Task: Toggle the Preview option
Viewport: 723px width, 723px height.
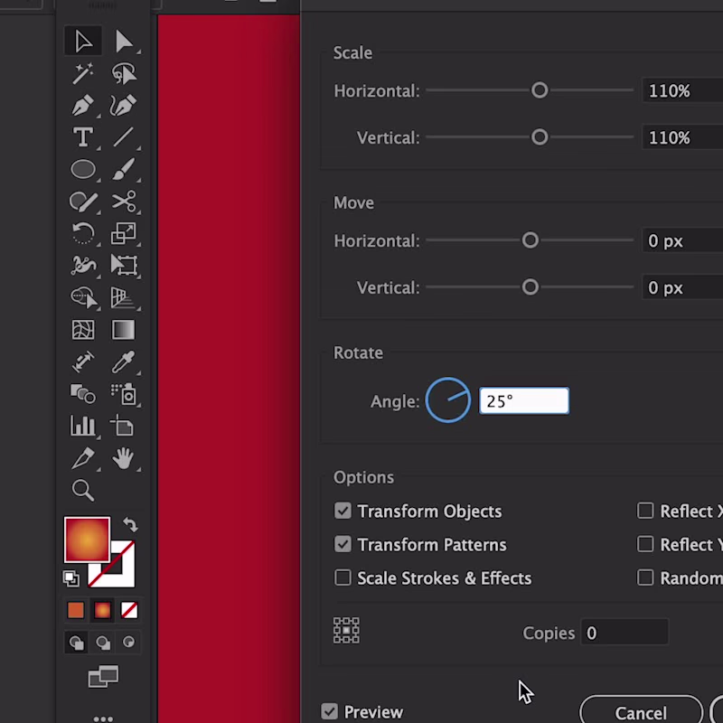Action: (330, 711)
